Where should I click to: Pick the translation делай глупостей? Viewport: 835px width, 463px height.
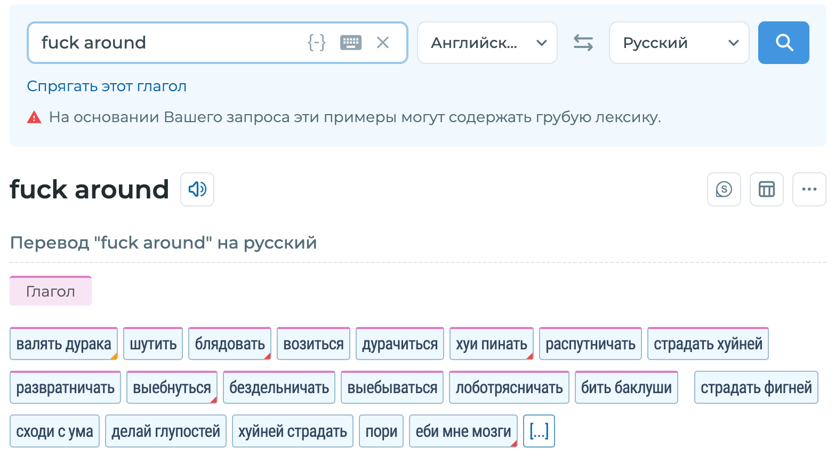tap(166, 431)
